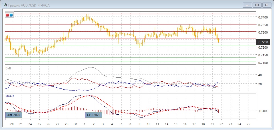Click the MACD indicator label
274x130 pixels.
(10, 96)
